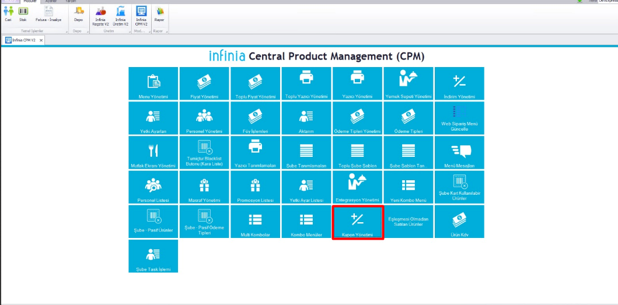Viewport: 618px width, 305px height.
Task: Open the Şube Task İşlemi tile
Action: point(153,256)
